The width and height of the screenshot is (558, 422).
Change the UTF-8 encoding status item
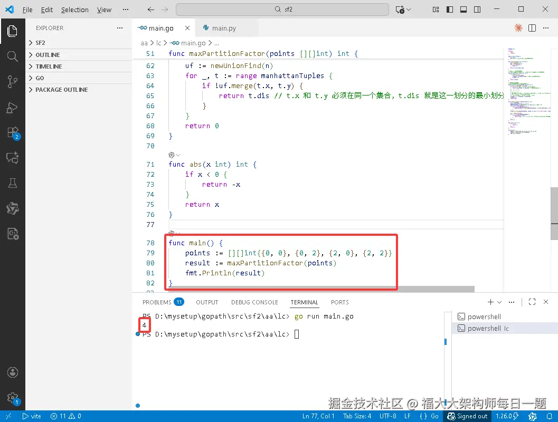(x=387, y=416)
